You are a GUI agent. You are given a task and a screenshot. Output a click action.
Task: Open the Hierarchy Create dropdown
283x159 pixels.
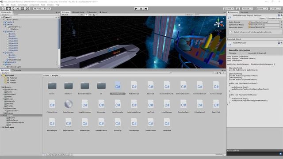click(x=4, y=15)
